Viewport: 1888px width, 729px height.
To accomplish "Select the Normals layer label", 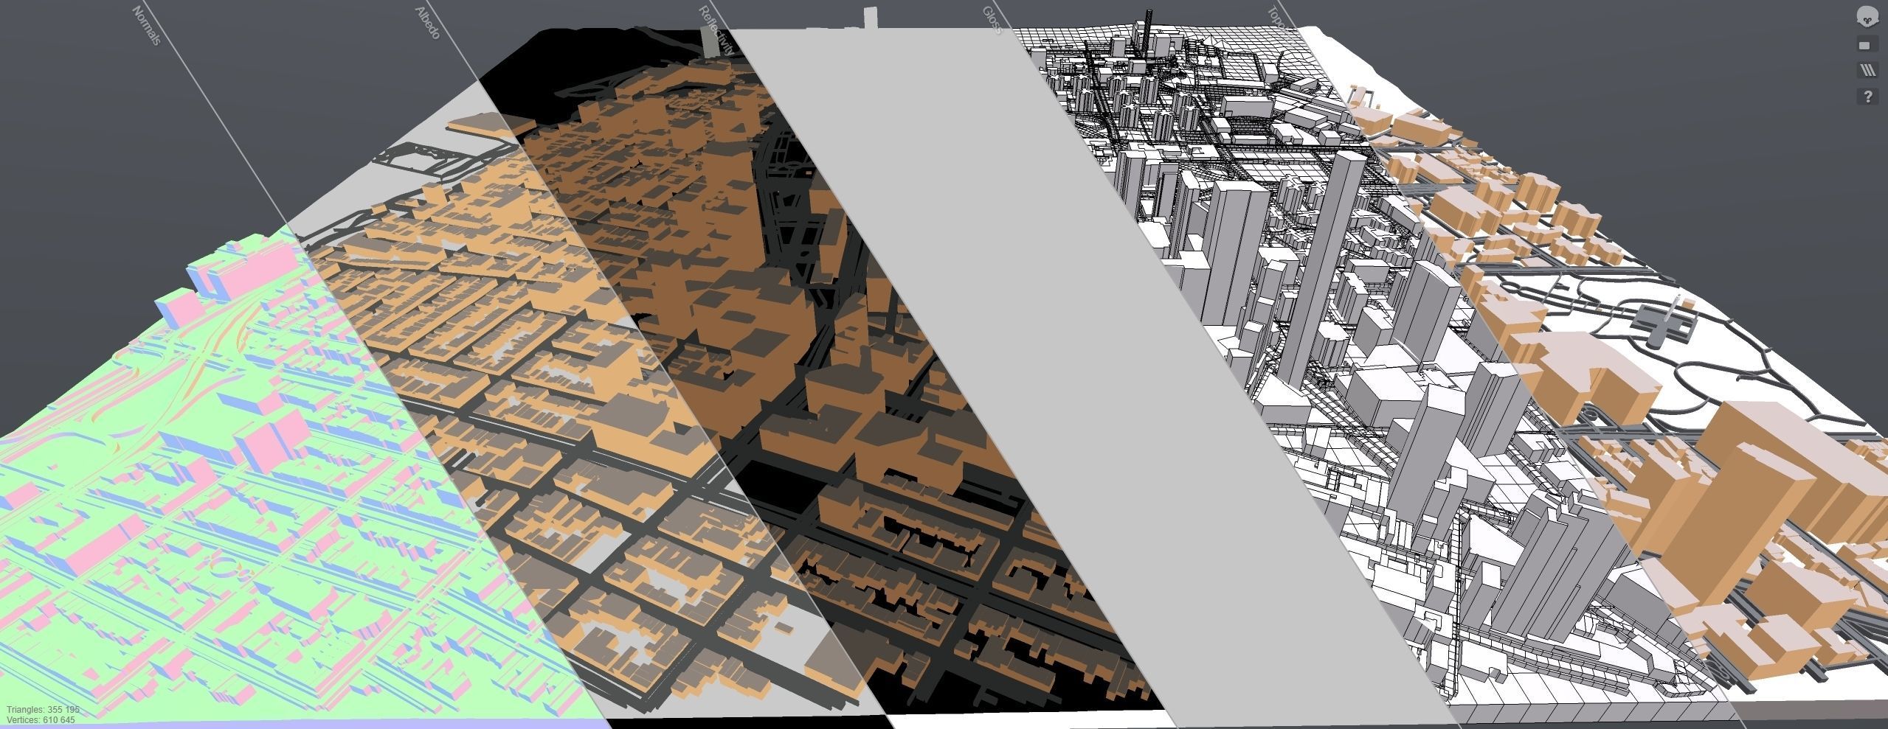I will click(146, 26).
